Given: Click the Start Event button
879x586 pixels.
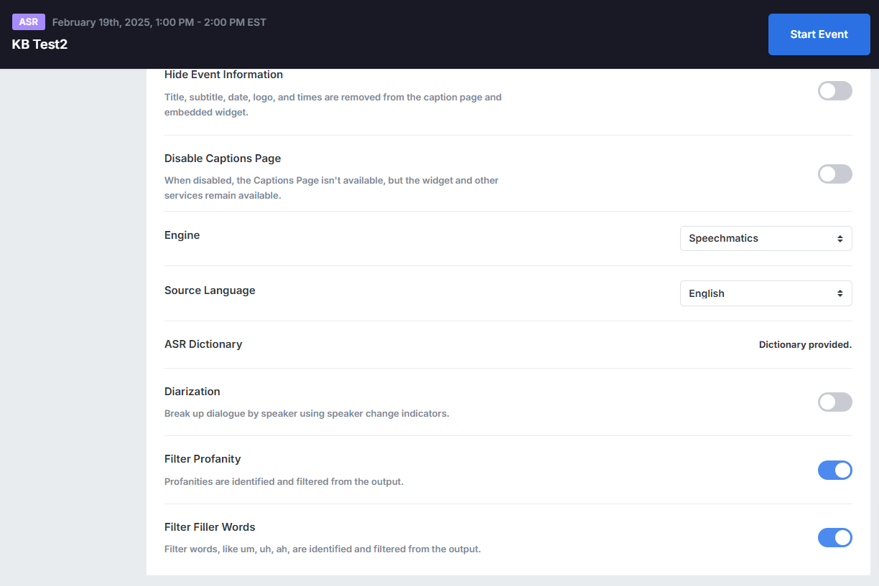Looking at the screenshot, I should pyautogui.click(x=819, y=34).
